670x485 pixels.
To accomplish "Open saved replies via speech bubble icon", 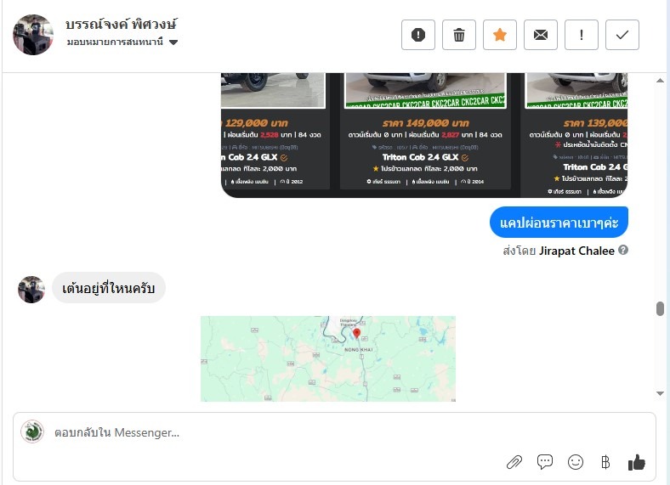I will [x=545, y=462].
